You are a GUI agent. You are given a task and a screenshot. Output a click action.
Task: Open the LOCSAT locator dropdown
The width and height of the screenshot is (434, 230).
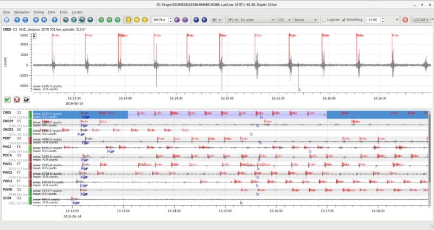point(422,20)
